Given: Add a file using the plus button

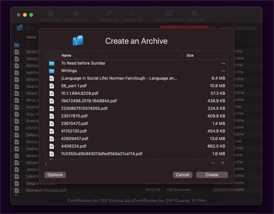Looking at the screenshot, I should point(223,163).
